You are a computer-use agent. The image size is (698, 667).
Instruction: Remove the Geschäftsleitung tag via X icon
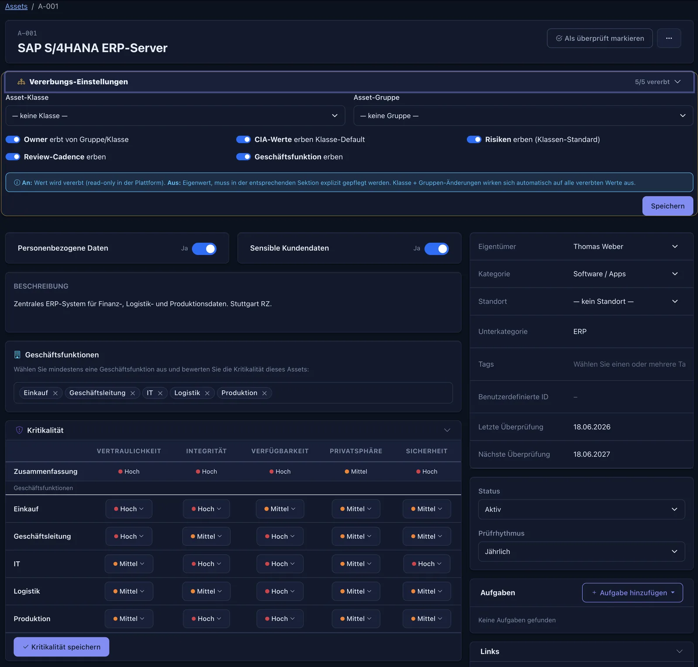point(133,393)
